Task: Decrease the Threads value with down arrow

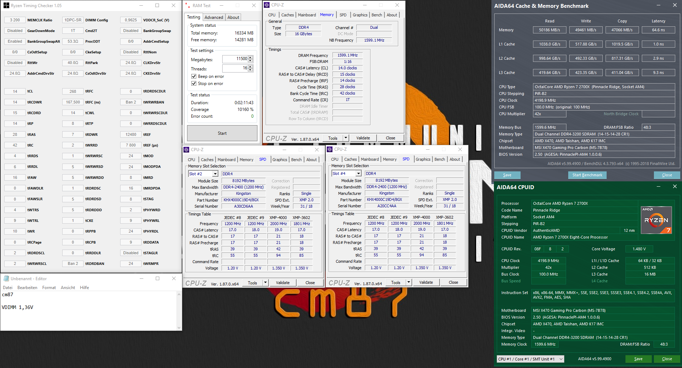Action: click(x=251, y=70)
